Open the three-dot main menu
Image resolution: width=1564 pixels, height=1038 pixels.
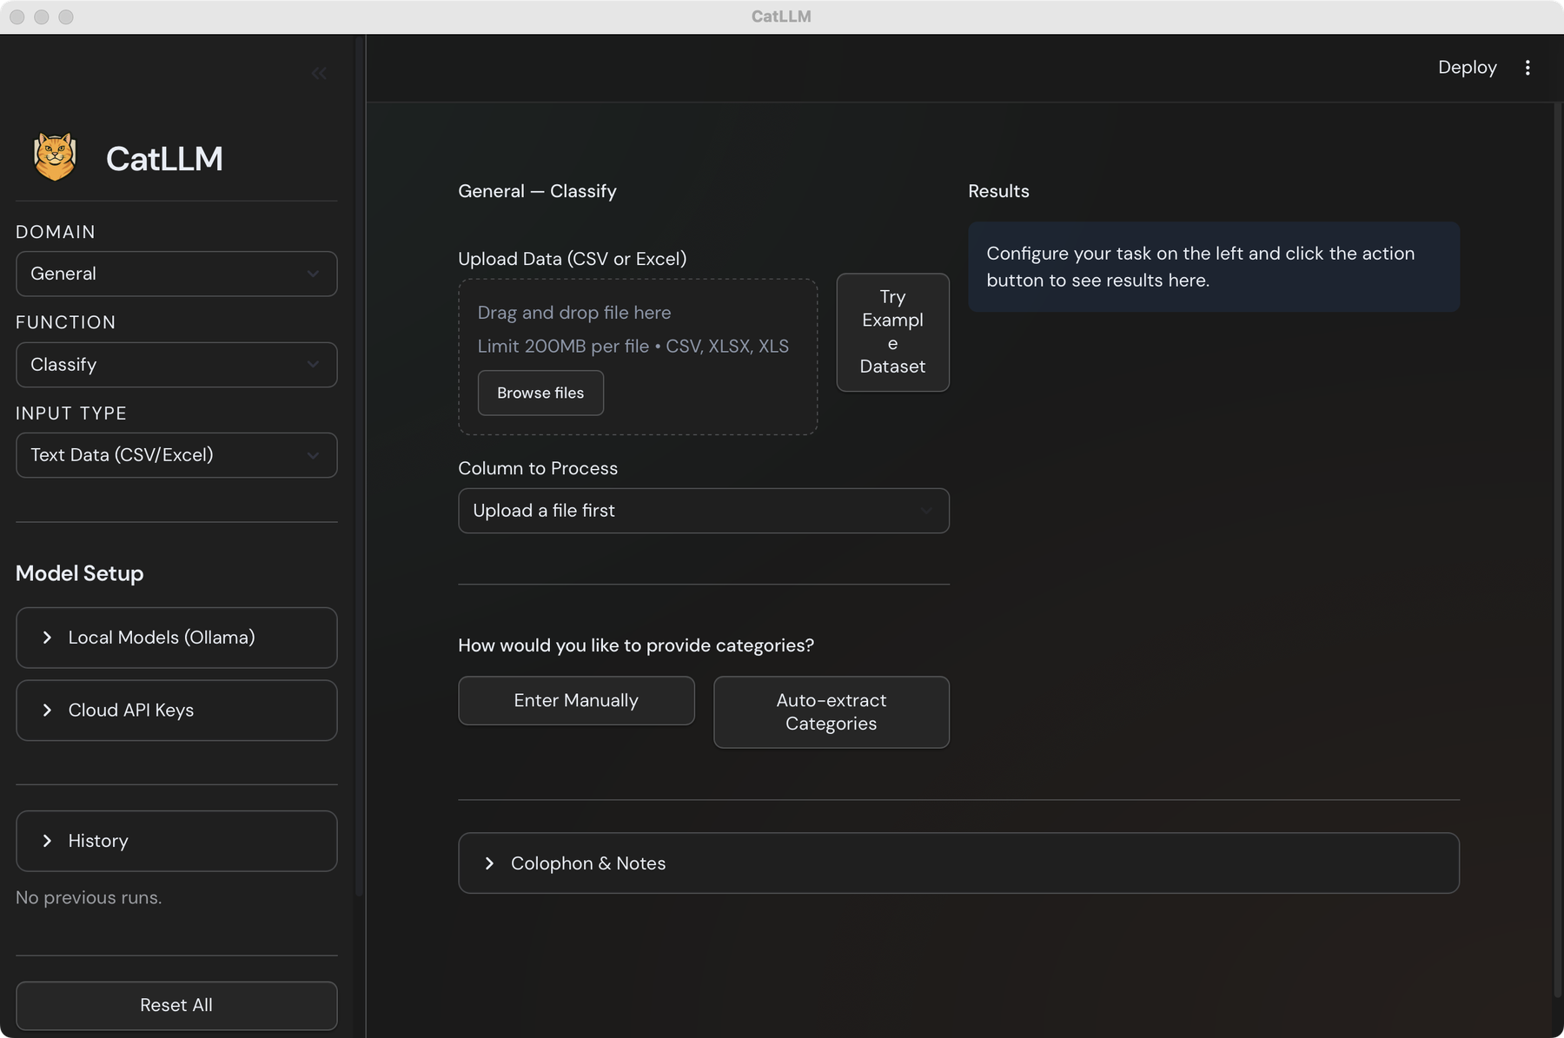[x=1528, y=68]
